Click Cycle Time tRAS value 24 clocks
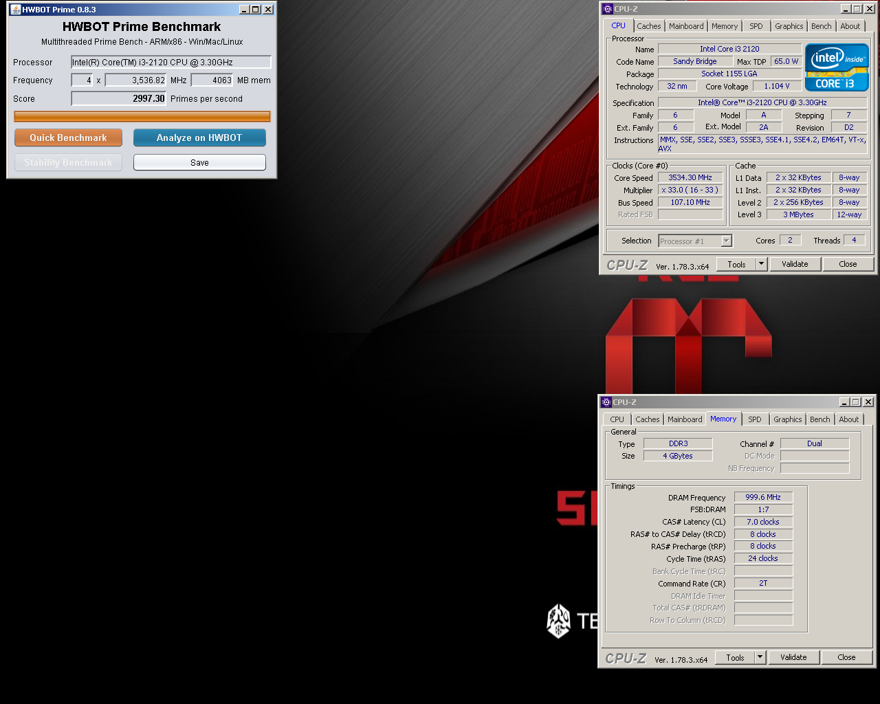The height and width of the screenshot is (704, 880). pos(763,558)
